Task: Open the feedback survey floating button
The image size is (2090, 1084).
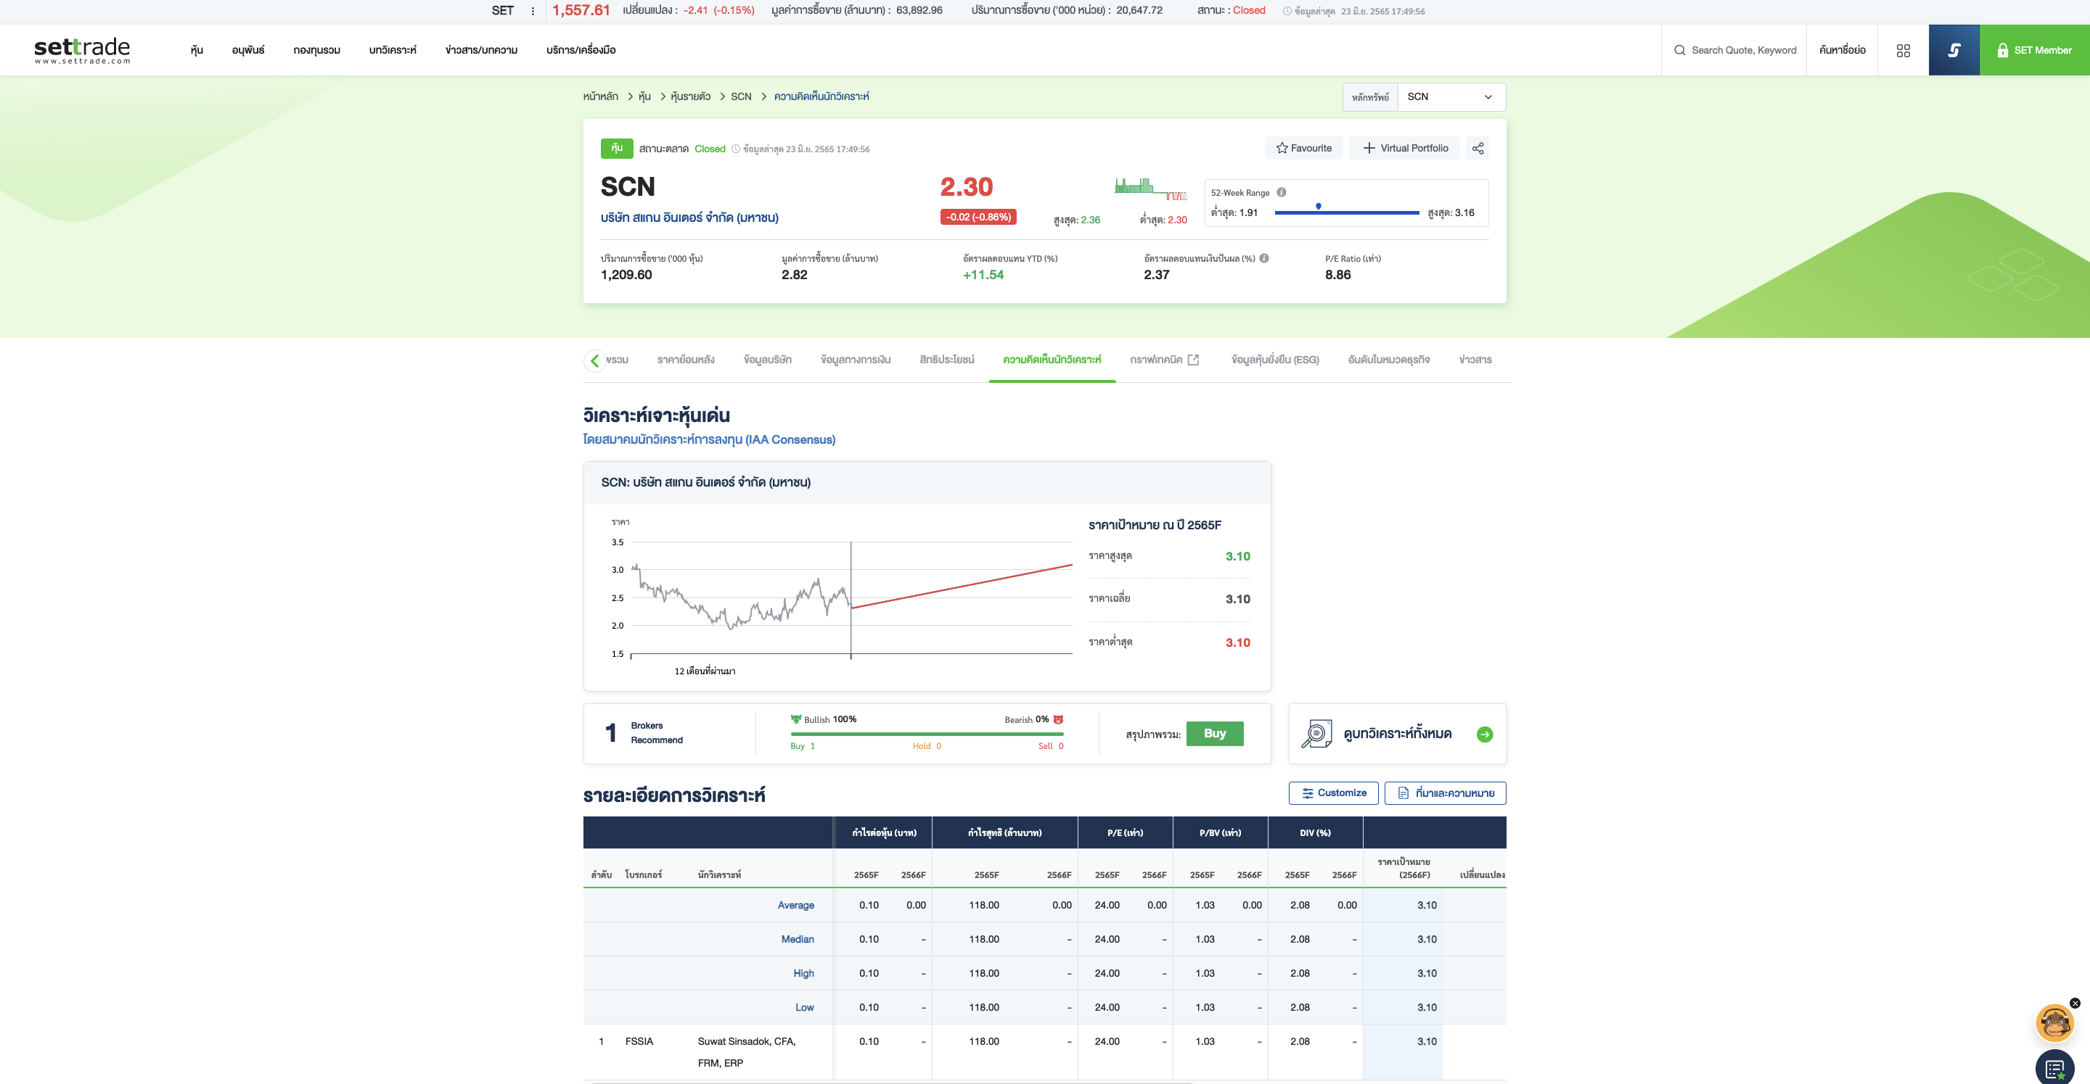Action: (x=2054, y=1068)
